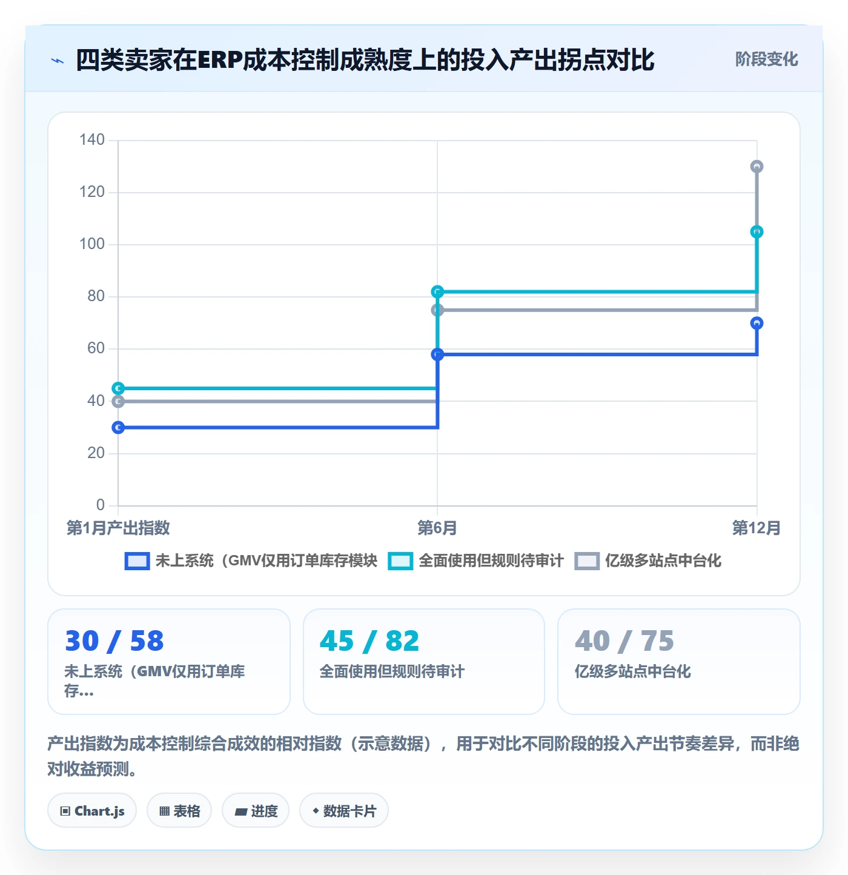
Task: Click the 表格 tag chip
Action: [179, 811]
